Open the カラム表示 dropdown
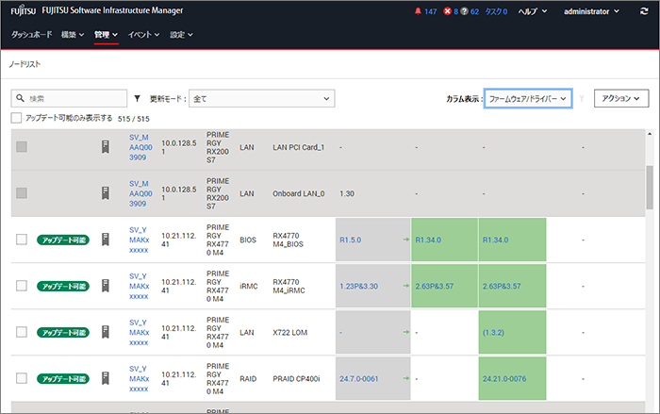 click(x=528, y=99)
